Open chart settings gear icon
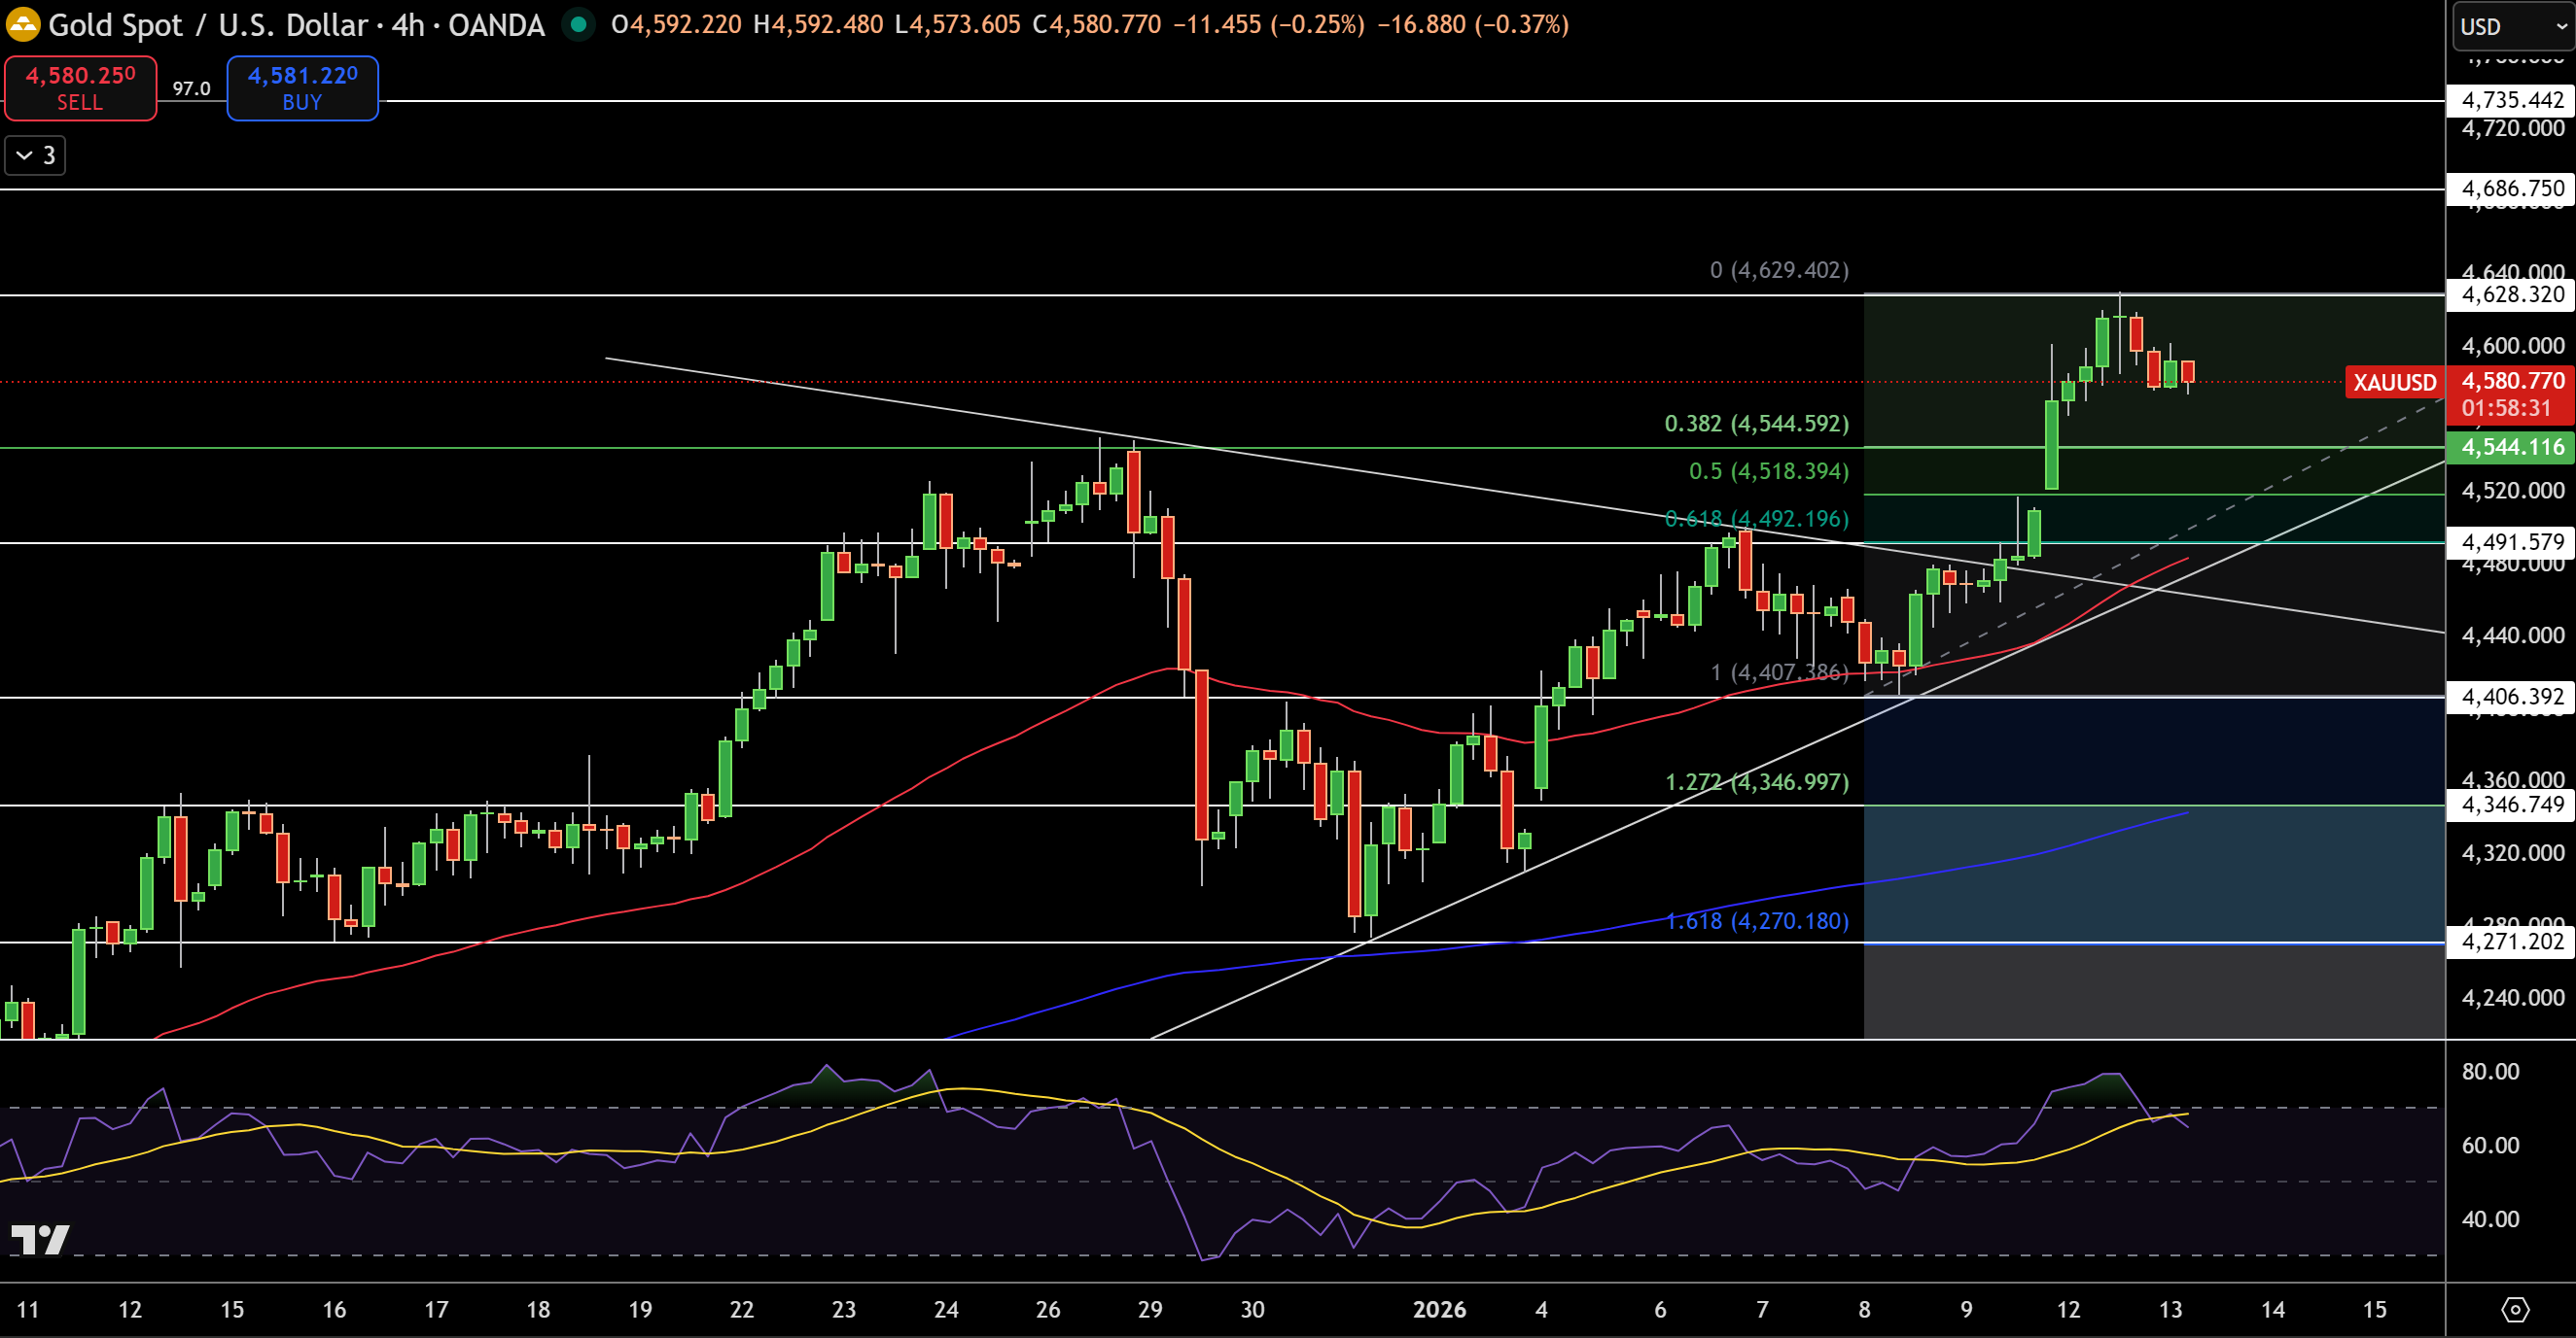 pyautogui.click(x=2515, y=1309)
